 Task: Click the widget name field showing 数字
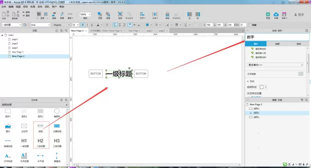pyautogui.click(x=277, y=37)
